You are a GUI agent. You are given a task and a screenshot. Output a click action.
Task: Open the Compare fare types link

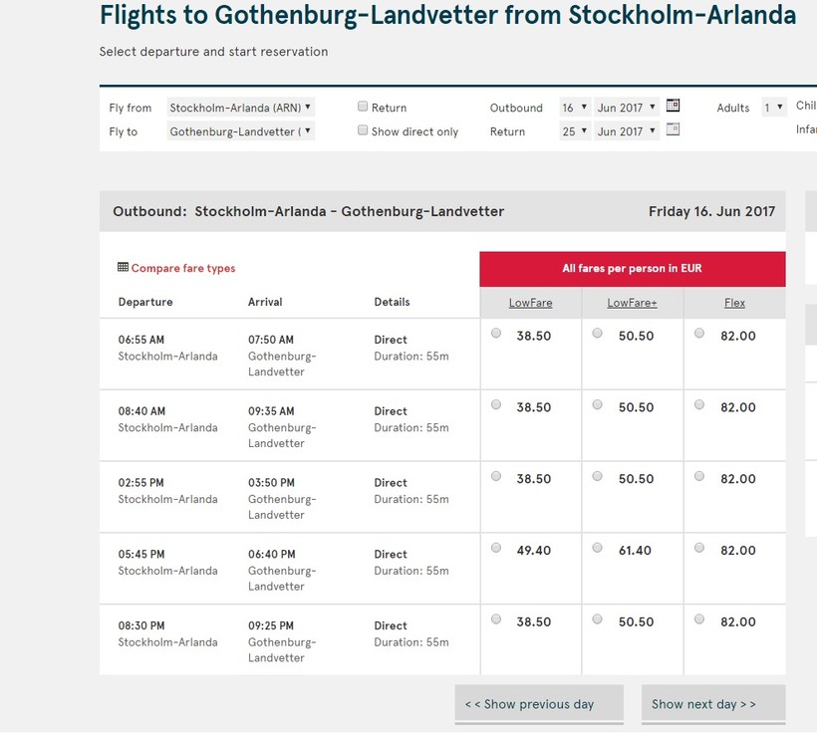click(183, 268)
